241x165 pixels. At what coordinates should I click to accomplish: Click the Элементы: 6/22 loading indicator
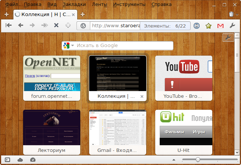point(165,26)
